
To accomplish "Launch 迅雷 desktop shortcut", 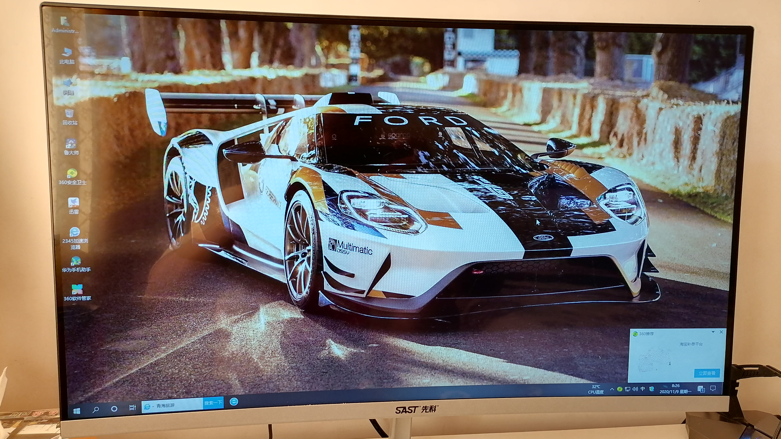I will point(73,202).
